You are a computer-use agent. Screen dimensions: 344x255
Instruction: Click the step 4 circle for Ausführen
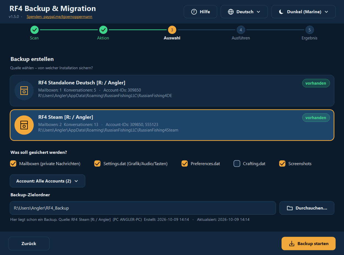[241, 30]
